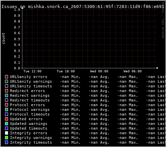166x147 pixels.
Task: Select the Updated errors legend label
Action: (x=26, y=119)
